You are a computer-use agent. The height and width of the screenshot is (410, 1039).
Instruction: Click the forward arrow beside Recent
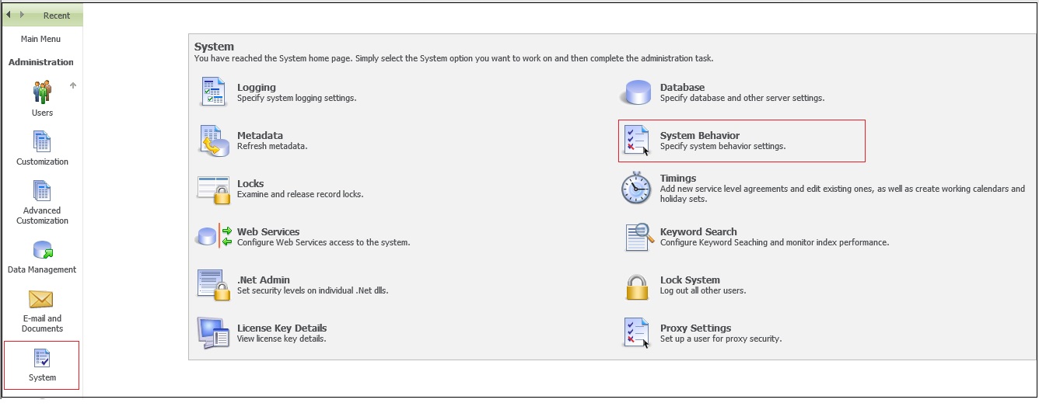pyautogui.click(x=22, y=15)
